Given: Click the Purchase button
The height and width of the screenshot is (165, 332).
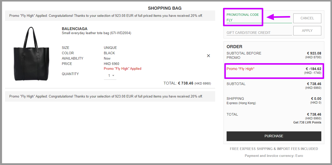Looking at the screenshot, I should pos(274,136).
